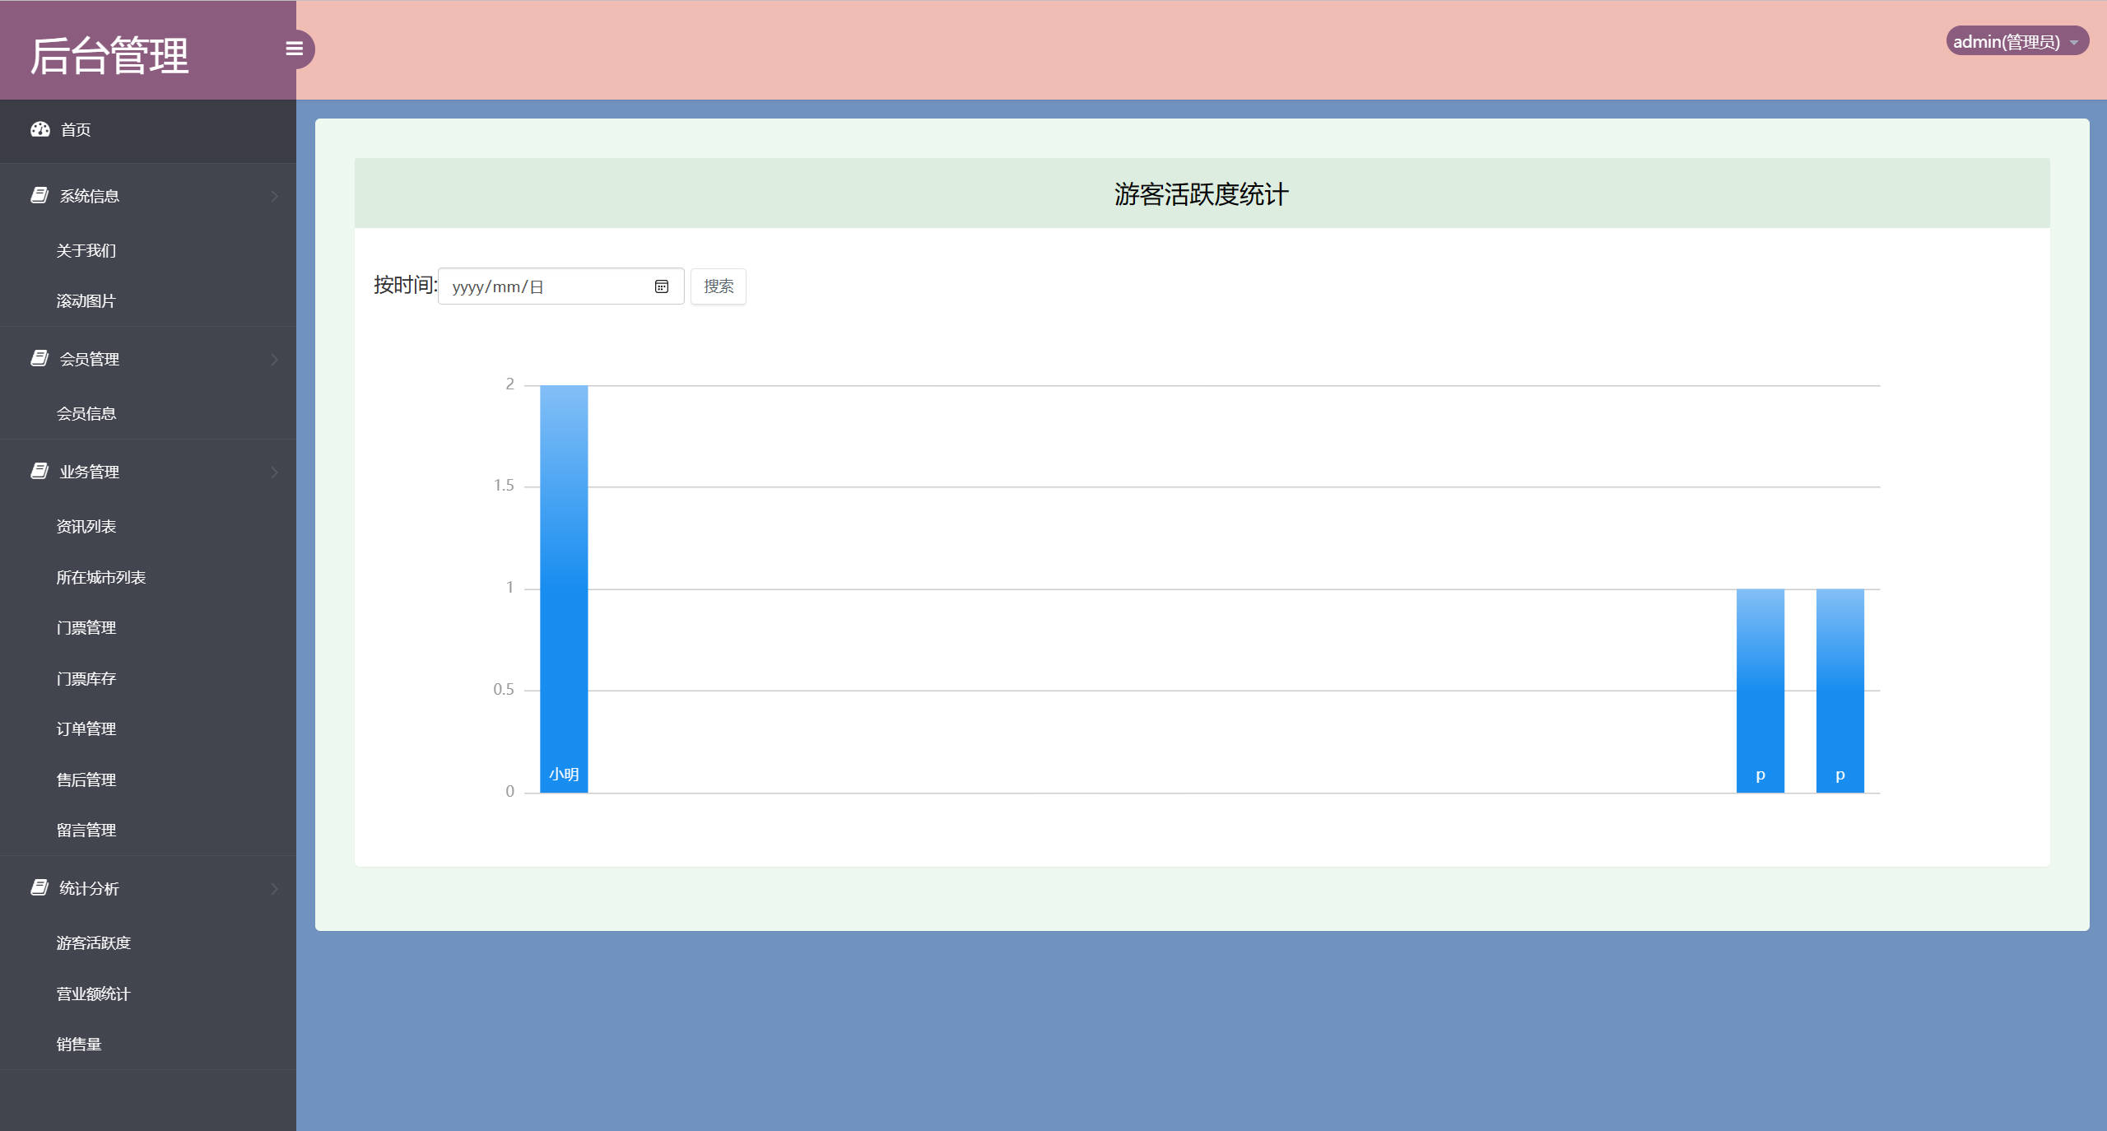This screenshot has width=2107, height=1131.
Task: Open the calendar picker icon in date field
Action: [662, 286]
